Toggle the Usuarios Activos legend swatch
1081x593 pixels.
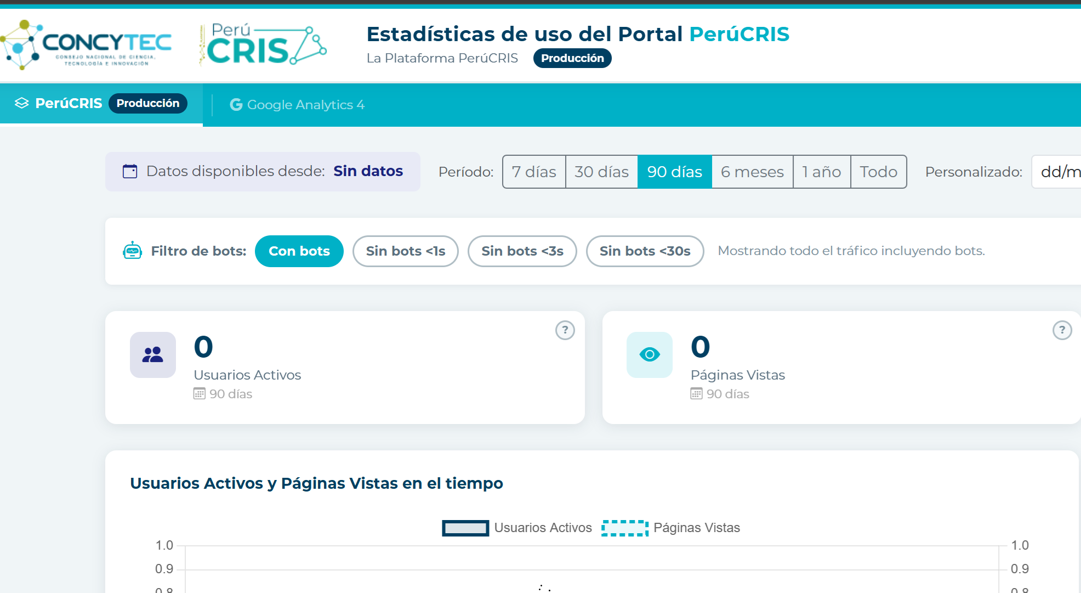click(465, 528)
